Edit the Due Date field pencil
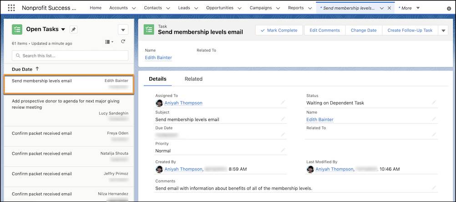 coord(283,135)
